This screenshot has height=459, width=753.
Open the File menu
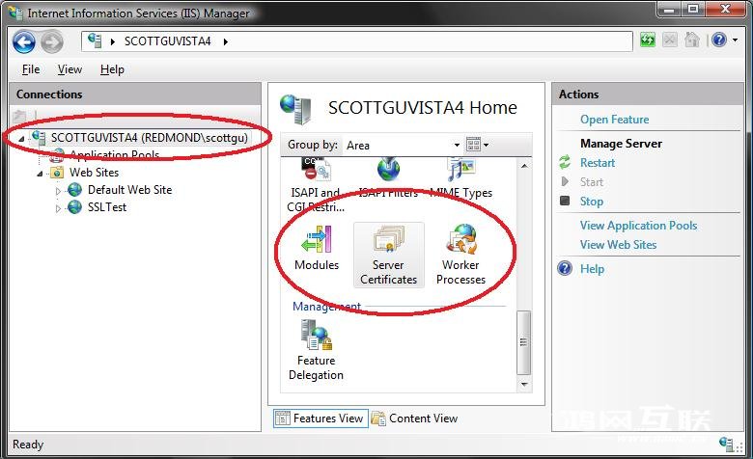click(x=31, y=69)
